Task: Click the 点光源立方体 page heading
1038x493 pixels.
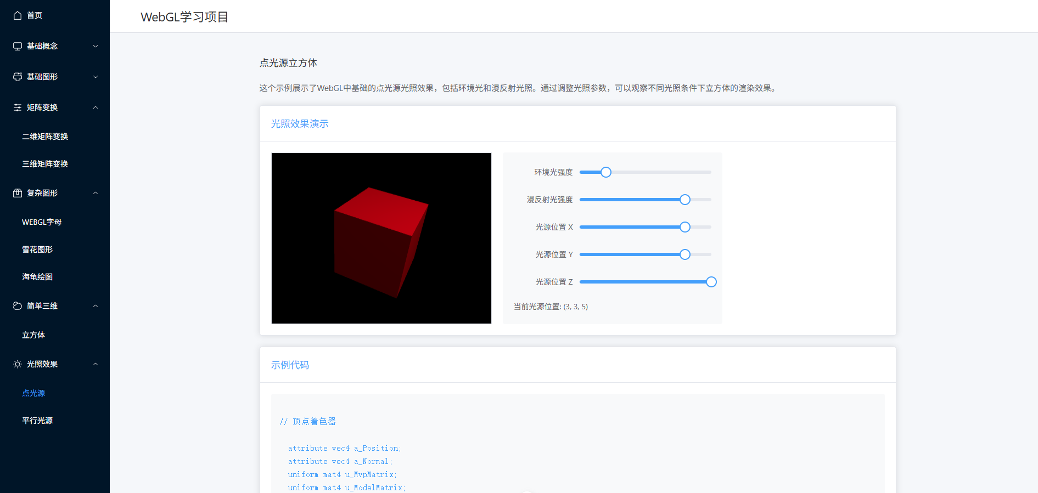Action: pyautogui.click(x=288, y=63)
